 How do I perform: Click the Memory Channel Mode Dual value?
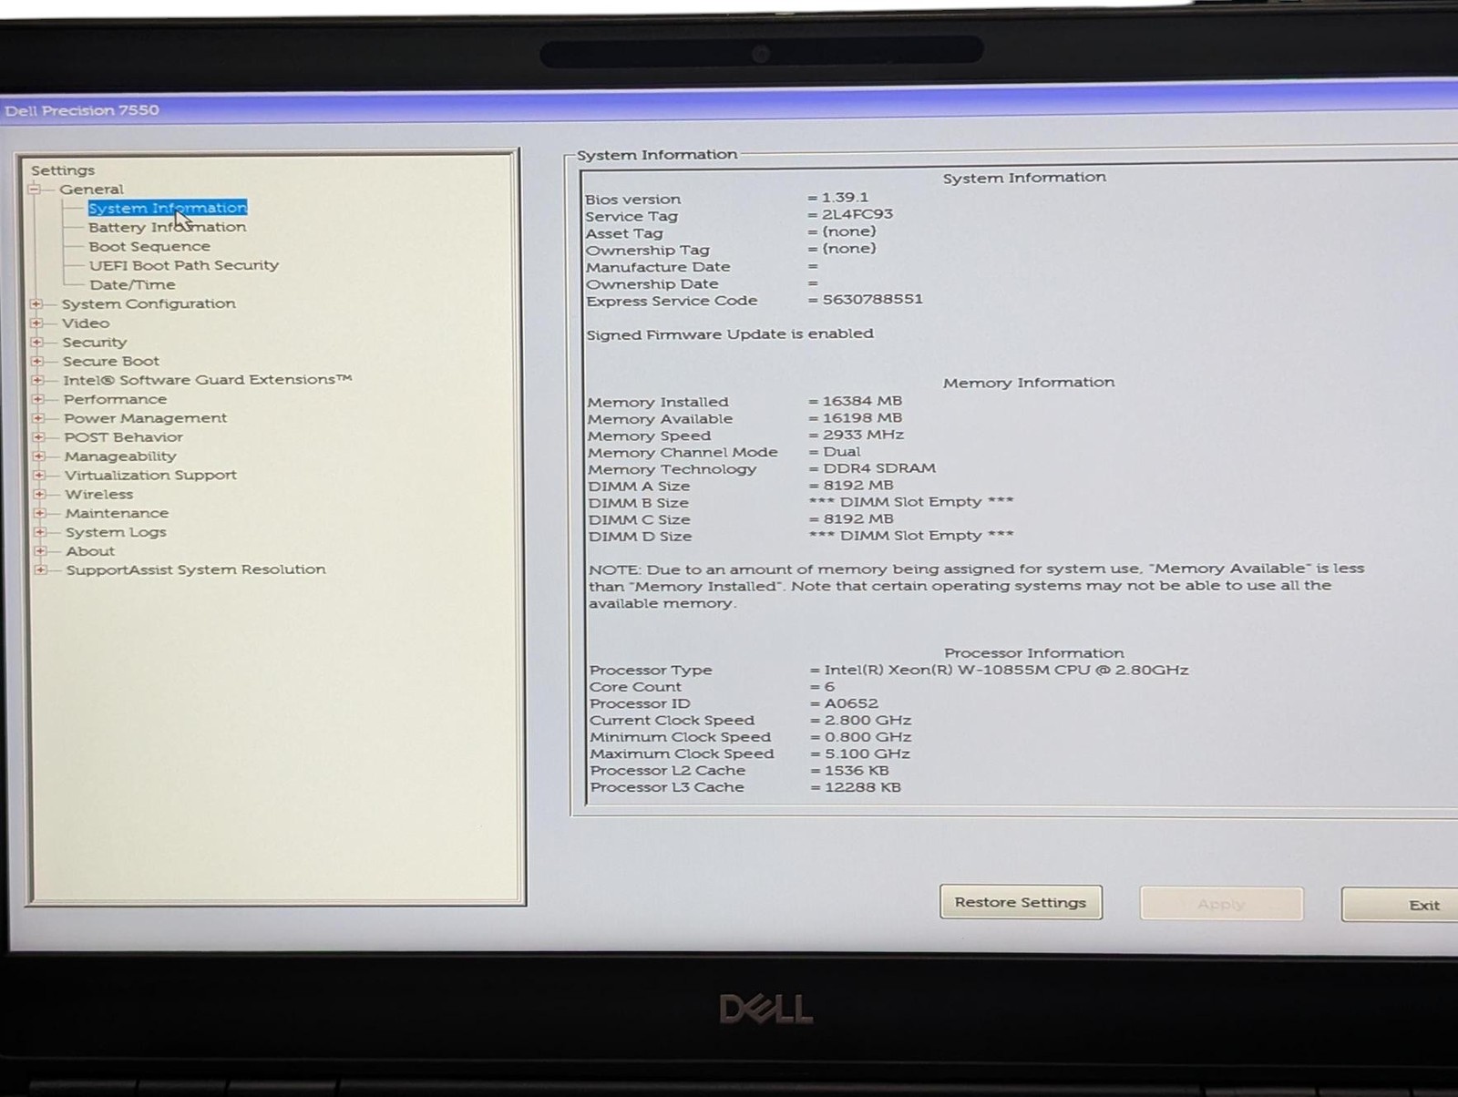coord(841,452)
